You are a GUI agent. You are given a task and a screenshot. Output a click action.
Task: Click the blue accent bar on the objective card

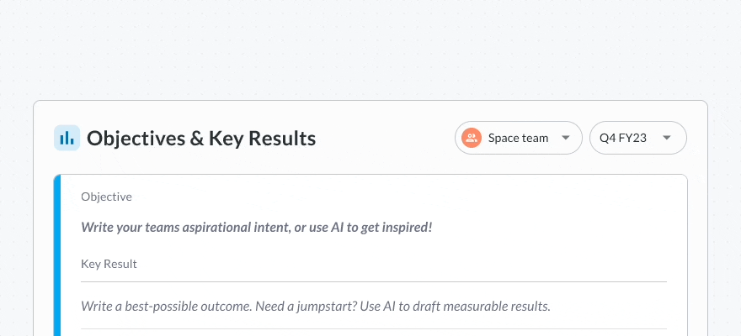tap(57, 255)
